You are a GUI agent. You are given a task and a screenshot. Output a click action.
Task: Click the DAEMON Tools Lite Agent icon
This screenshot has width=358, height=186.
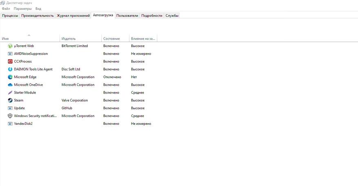10,69
